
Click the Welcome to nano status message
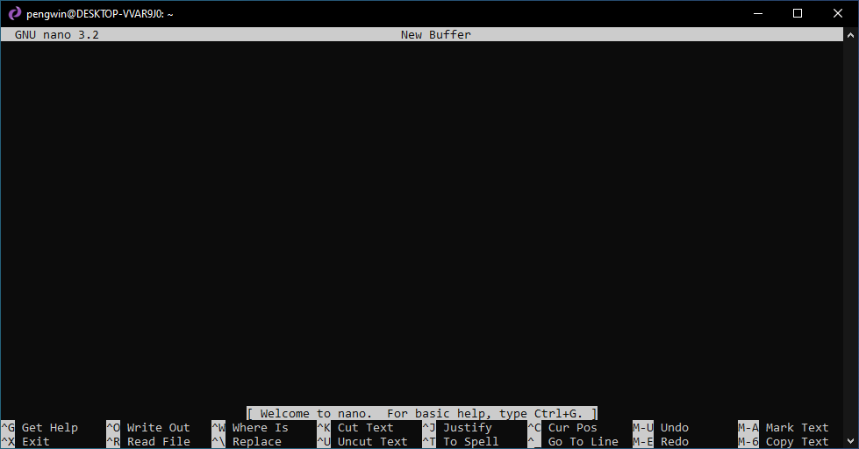click(x=422, y=413)
